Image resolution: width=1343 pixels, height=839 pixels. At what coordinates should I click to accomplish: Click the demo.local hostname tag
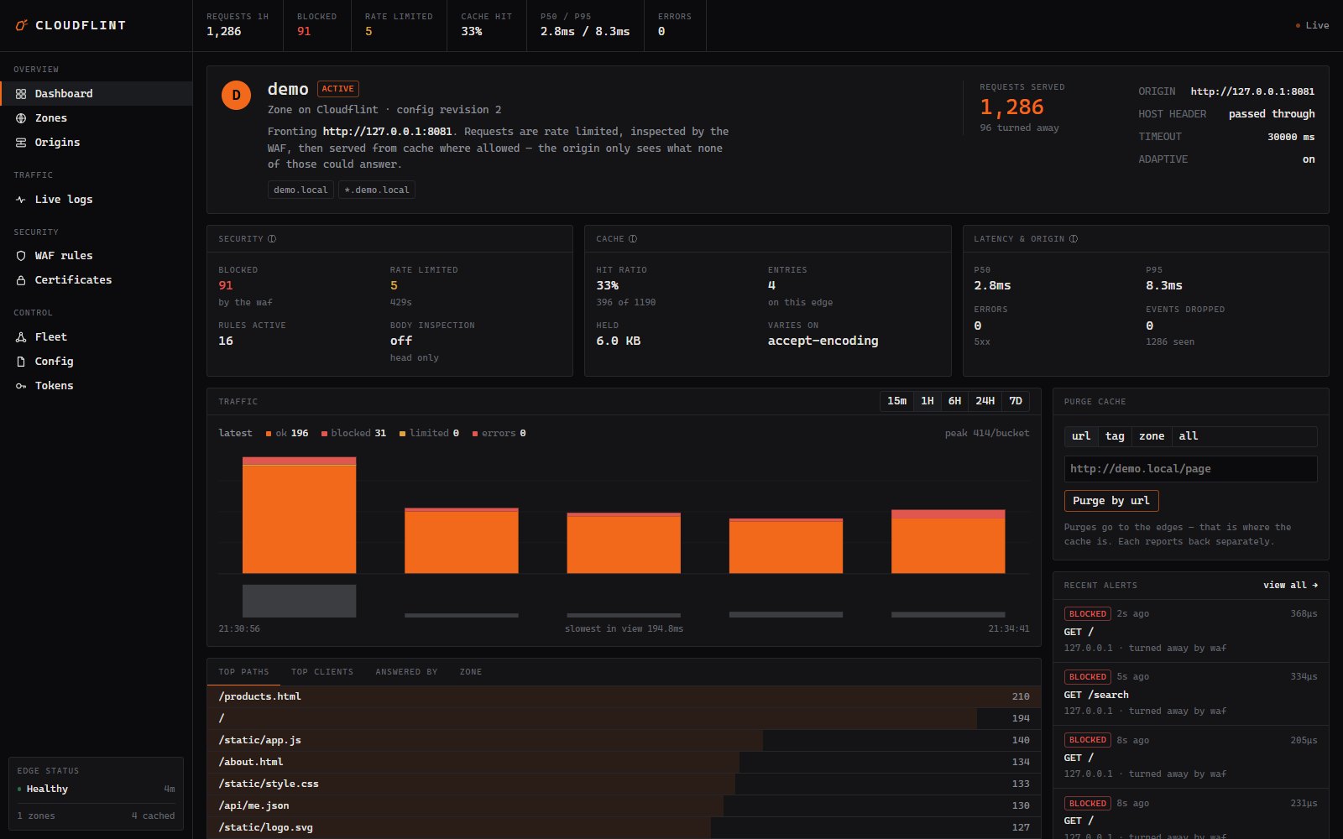(300, 190)
